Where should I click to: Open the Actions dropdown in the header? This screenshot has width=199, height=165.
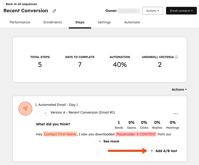pyautogui.click(x=153, y=11)
